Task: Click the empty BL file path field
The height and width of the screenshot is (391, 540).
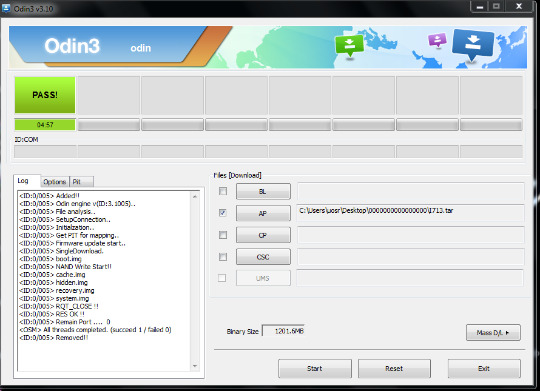Action: pos(411,191)
